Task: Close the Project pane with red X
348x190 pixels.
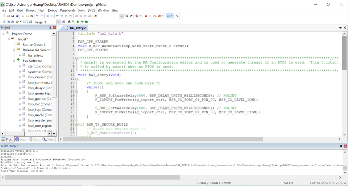Action: [x=55, y=28]
